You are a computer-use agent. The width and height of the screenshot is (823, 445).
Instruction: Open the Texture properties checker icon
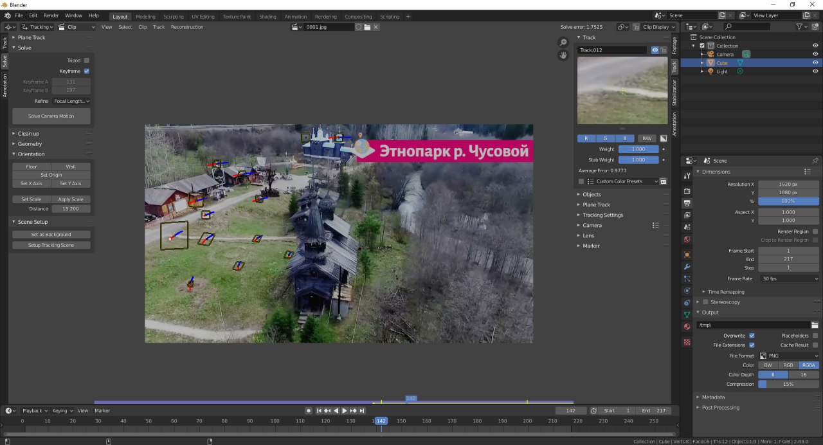(x=687, y=342)
